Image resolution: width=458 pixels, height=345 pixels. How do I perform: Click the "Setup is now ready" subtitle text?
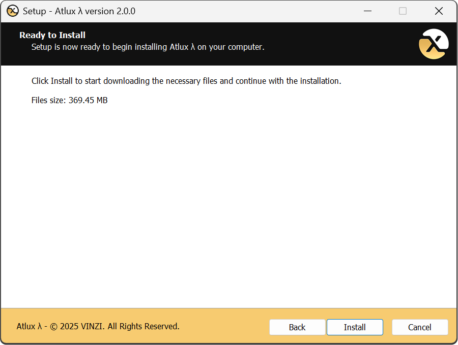[148, 47]
